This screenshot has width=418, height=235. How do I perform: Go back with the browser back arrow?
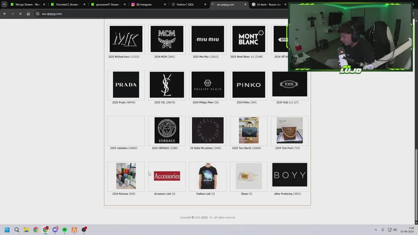[5, 14]
